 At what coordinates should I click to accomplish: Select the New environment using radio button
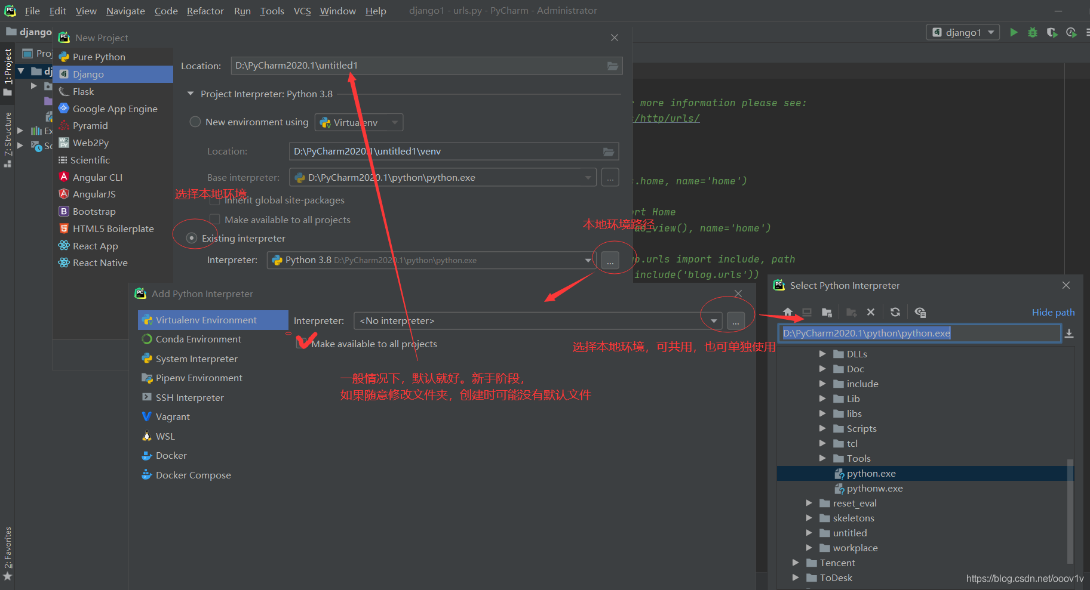tap(195, 122)
